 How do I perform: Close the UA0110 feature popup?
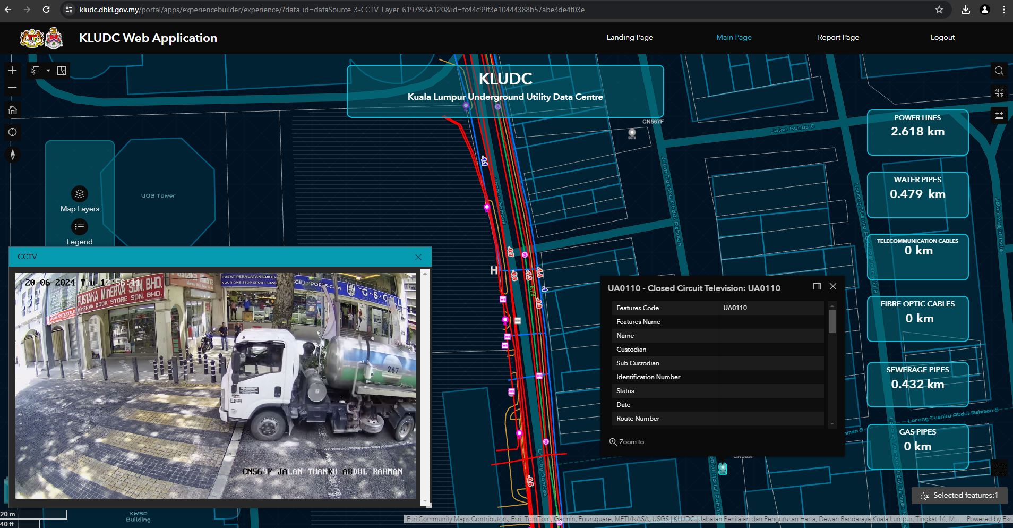833,286
